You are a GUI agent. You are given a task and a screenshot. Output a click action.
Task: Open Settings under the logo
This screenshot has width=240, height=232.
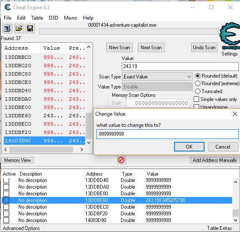click(230, 54)
